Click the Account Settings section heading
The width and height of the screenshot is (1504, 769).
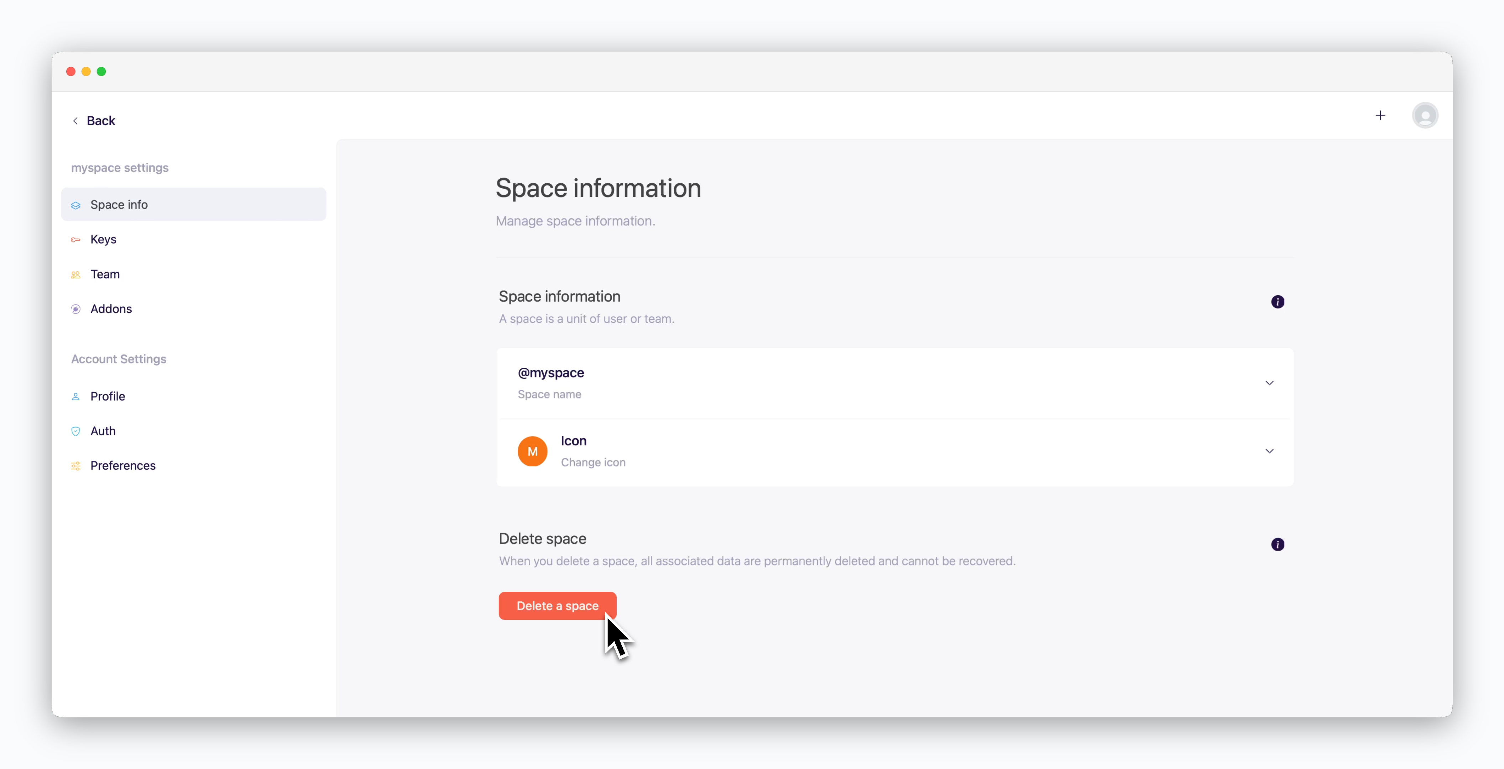pos(119,359)
